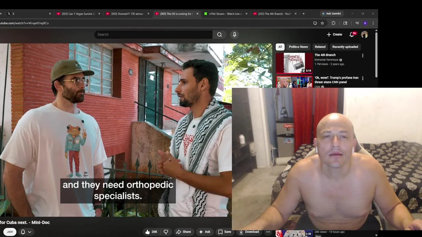
Task: Click the Join channel button
Action: coord(10,232)
